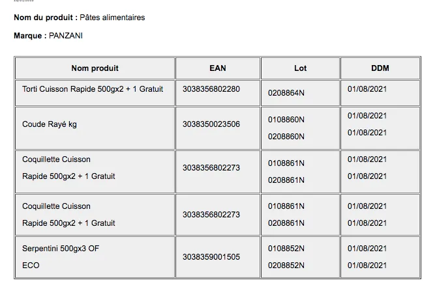The width and height of the screenshot is (435, 287).
Task: Click the 'Marque' label
Action: [29, 36]
